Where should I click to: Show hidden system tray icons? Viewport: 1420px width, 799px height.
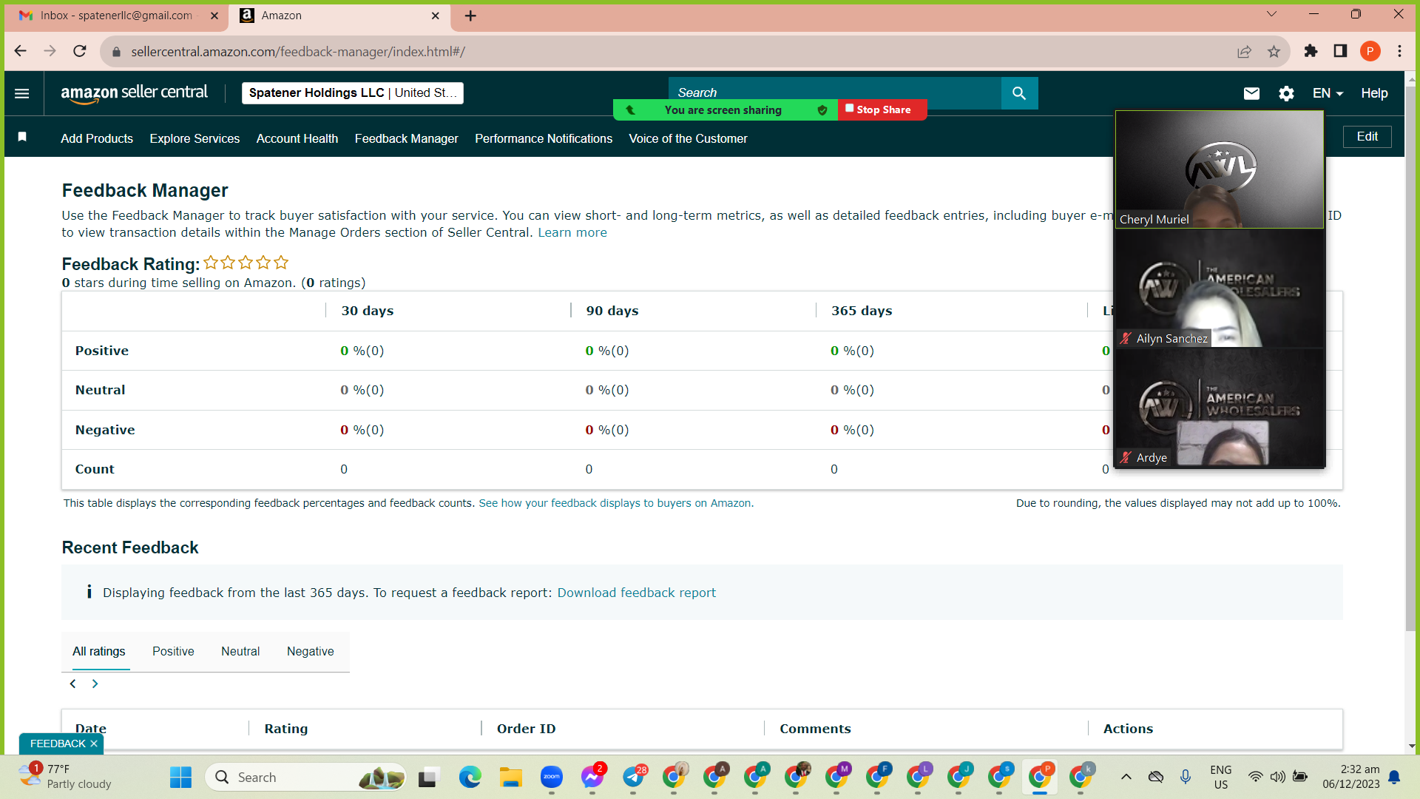(1126, 777)
